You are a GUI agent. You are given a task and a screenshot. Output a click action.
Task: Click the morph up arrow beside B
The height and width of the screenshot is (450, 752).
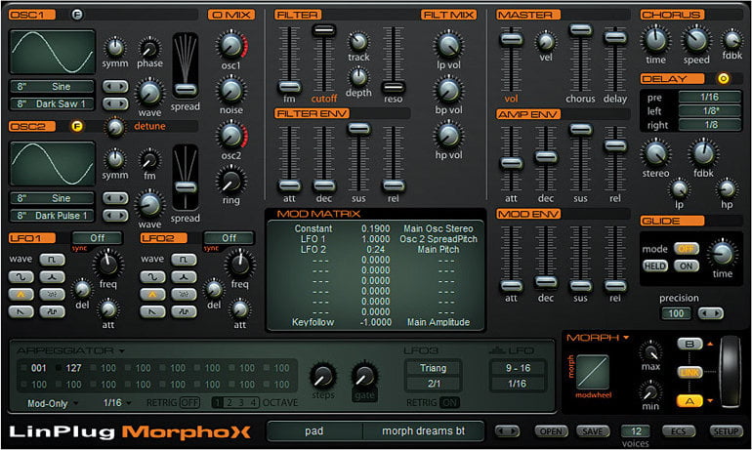710,344
